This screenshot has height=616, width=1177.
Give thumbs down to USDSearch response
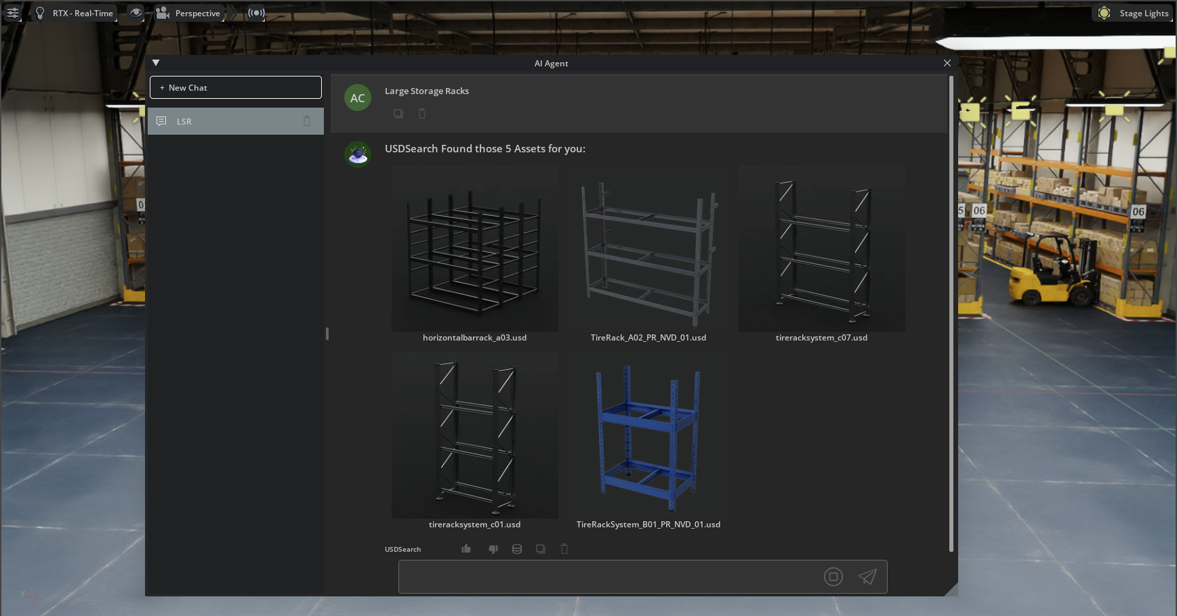tap(493, 549)
